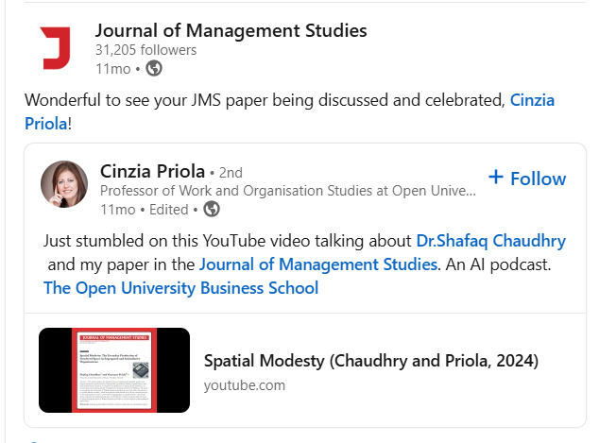Open Cinzia Priola's name in the shared post
This screenshot has width=599, height=443.
click(152, 172)
